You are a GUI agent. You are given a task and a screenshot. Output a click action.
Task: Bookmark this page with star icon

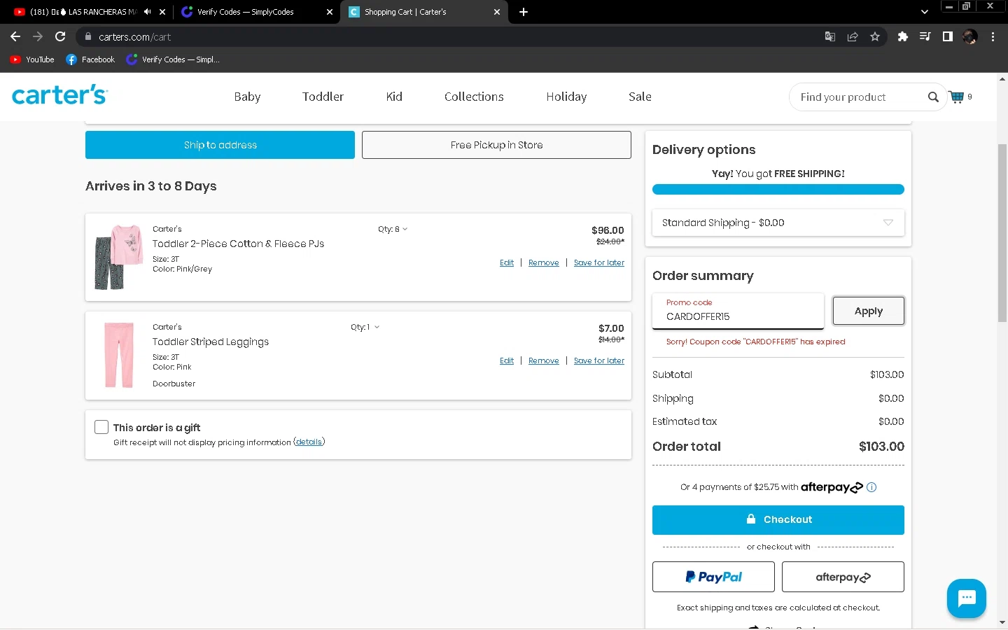tap(875, 36)
